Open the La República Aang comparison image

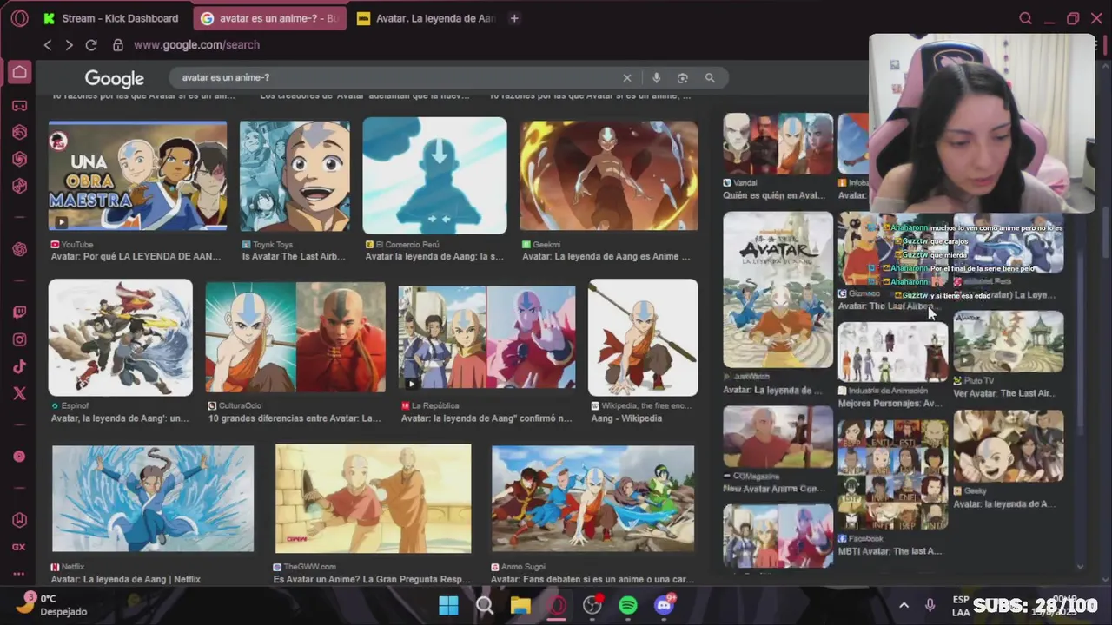tap(486, 337)
